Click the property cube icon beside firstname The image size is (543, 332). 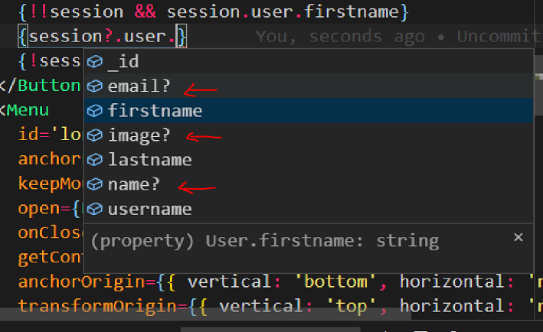pos(94,111)
